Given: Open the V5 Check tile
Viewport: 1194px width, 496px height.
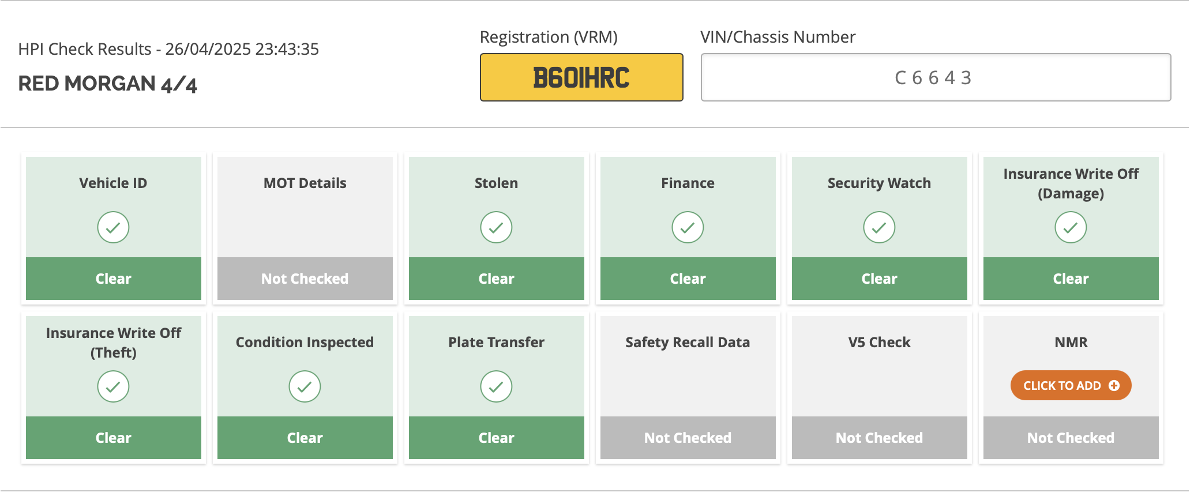Looking at the screenshot, I should coord(880,388).
